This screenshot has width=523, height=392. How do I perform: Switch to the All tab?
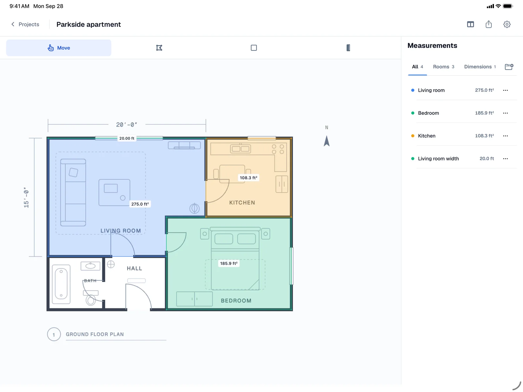coord(417,67)
